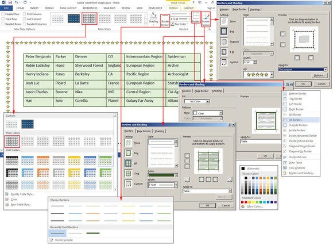Open the Pattern Style Clear dropdown
Screen dimensions: 333x245
pyautogui.click(x=220, y=113)
